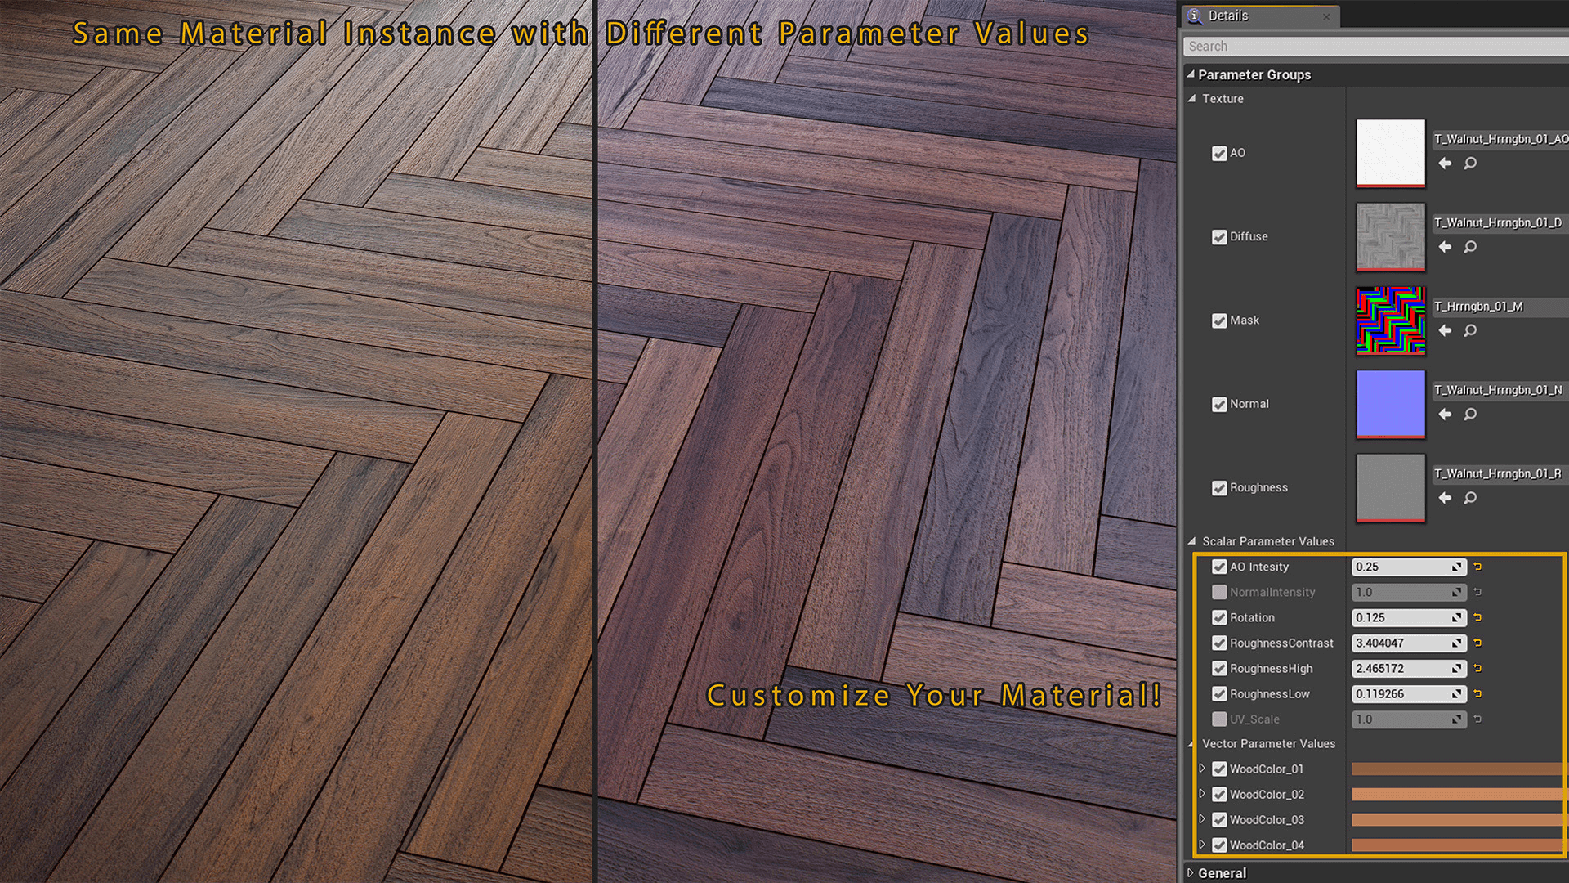Click the Details search field
Viewport: 1569px width, 883px height.
[x=1375, y=47]
